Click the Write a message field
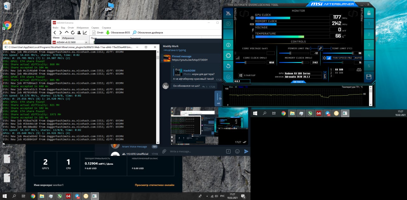This screenshot has width=407, height=200. tap(196, 151)
